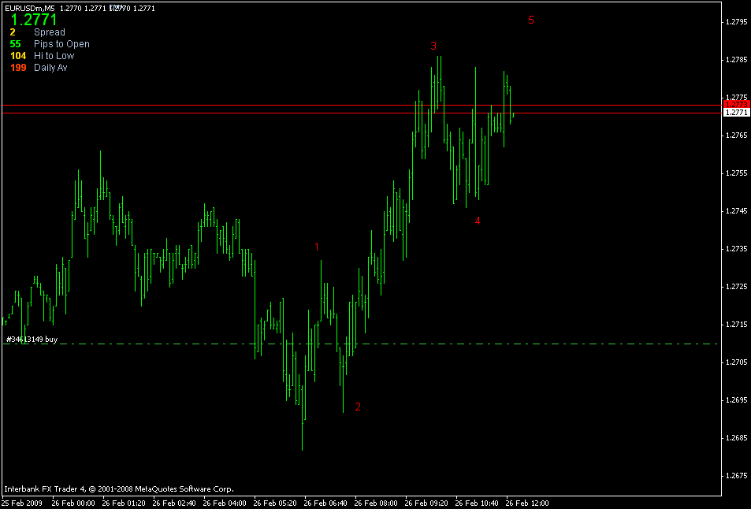
Task: Click wave count marker 5 at top right
Action: coord(532,20)
